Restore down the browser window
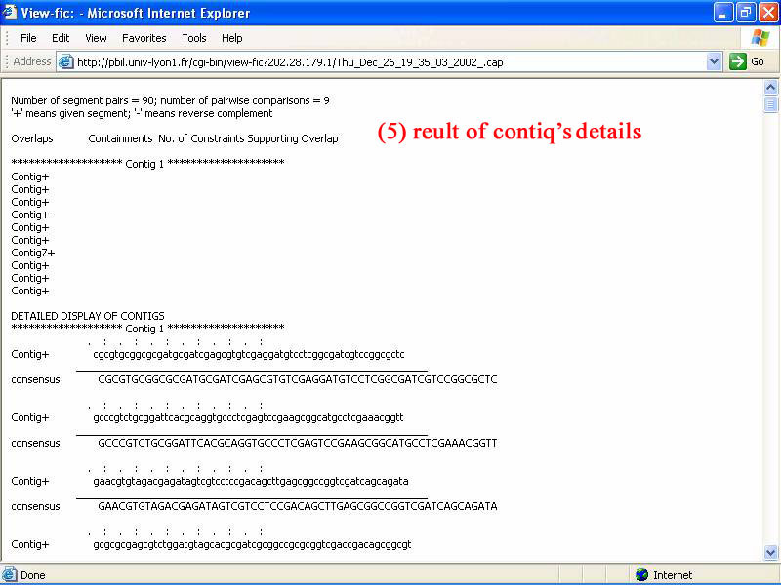Screen dimensions: 781x585 tap(745, 13)
